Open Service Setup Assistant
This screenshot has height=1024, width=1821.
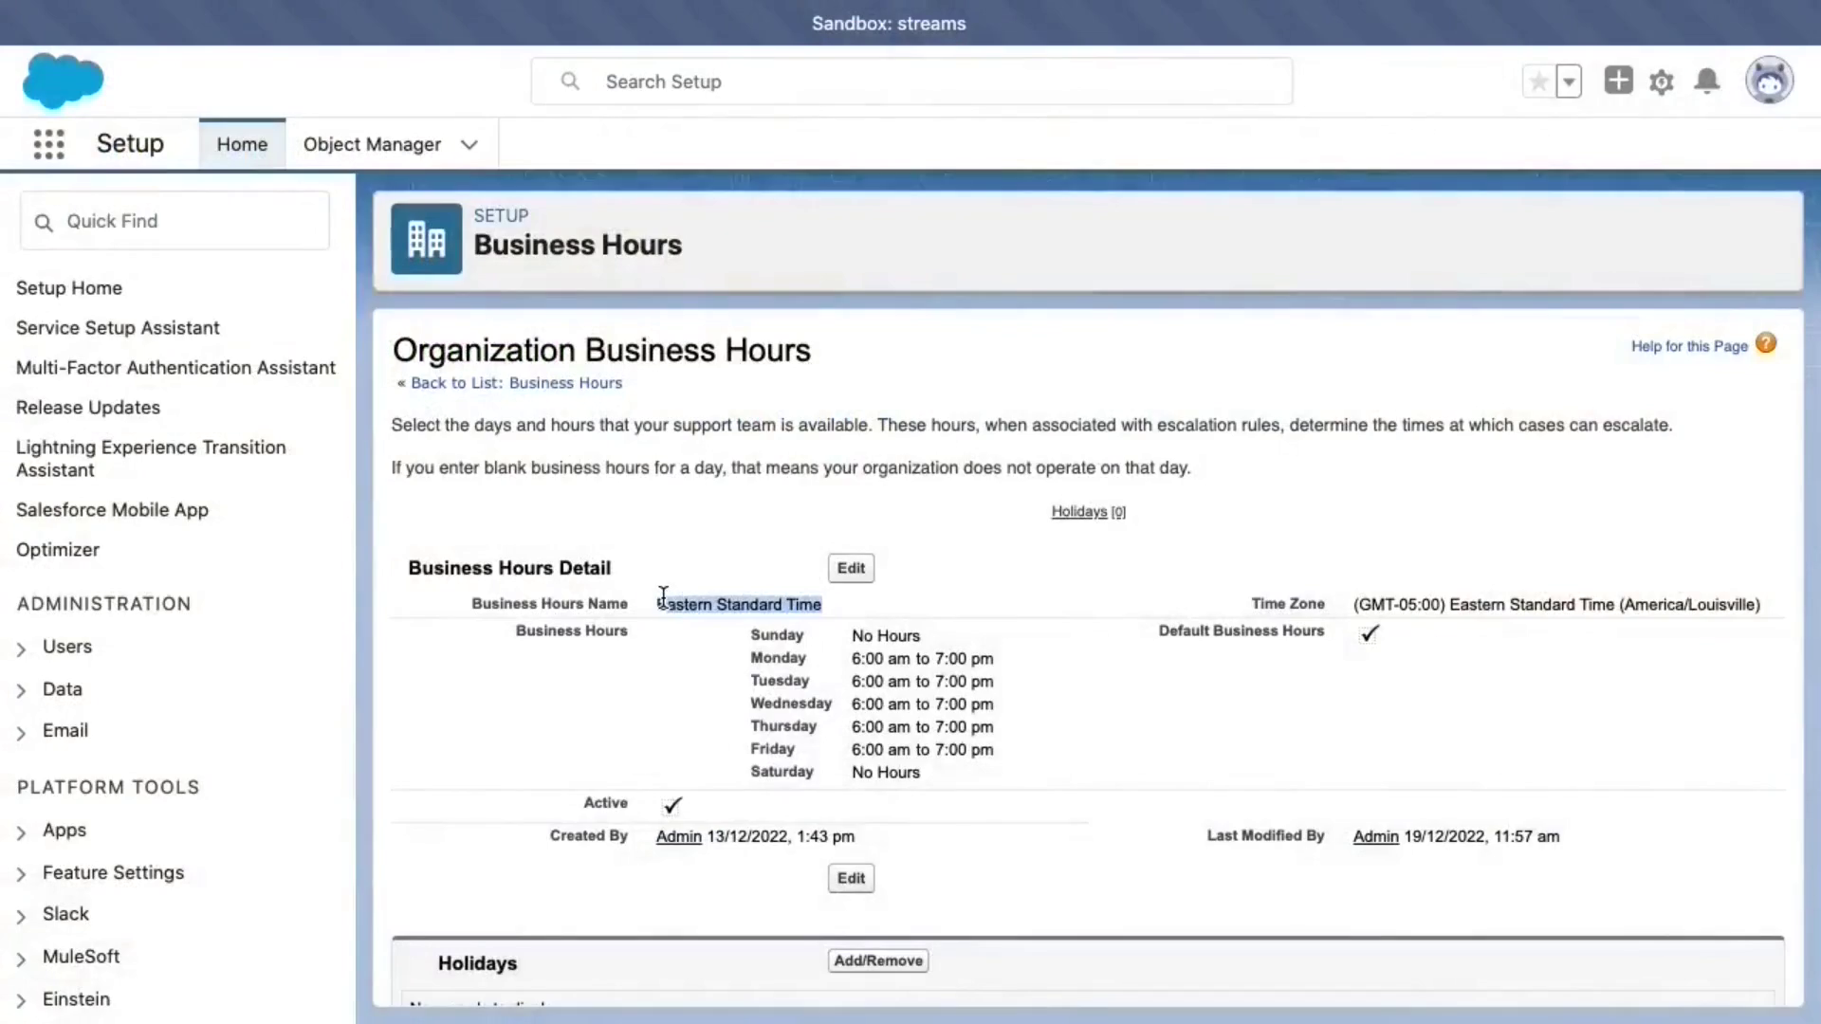(118, 328)
